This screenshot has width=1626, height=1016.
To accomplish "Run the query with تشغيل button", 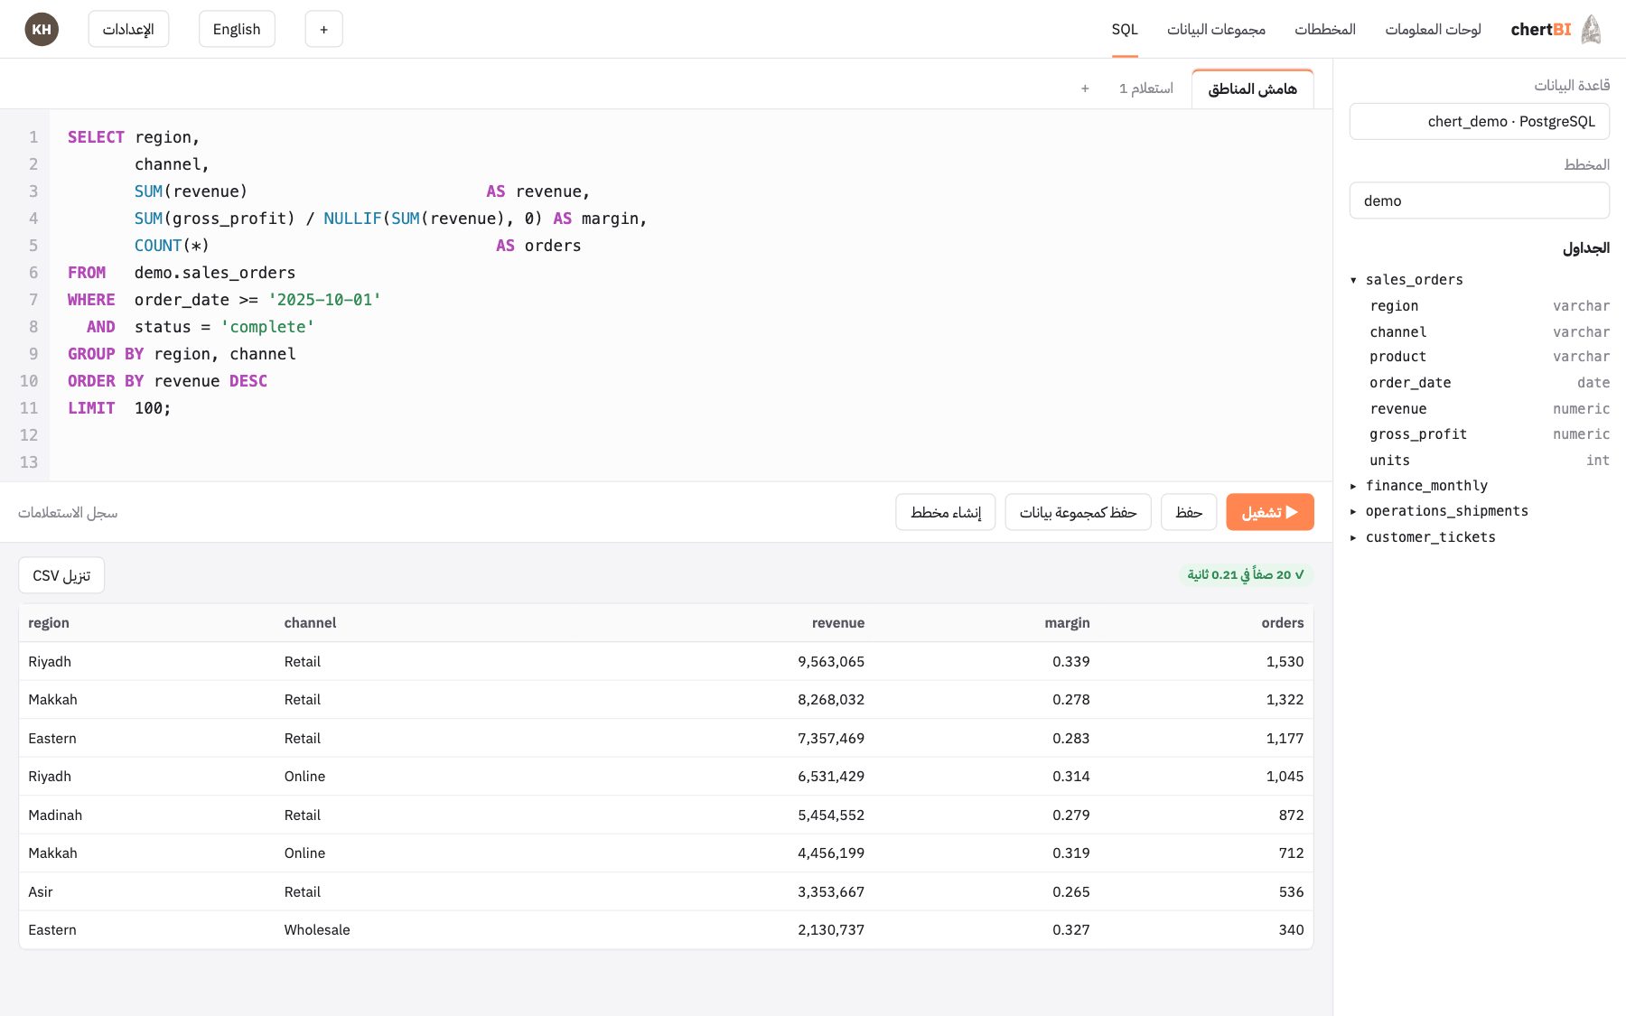I will pyautogui.click(x=1269, y=512).
